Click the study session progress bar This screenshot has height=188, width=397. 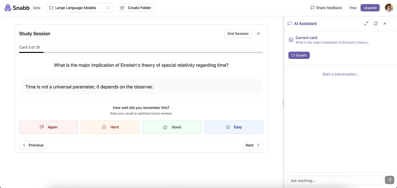pyautogui.click(x=141, y=52)
